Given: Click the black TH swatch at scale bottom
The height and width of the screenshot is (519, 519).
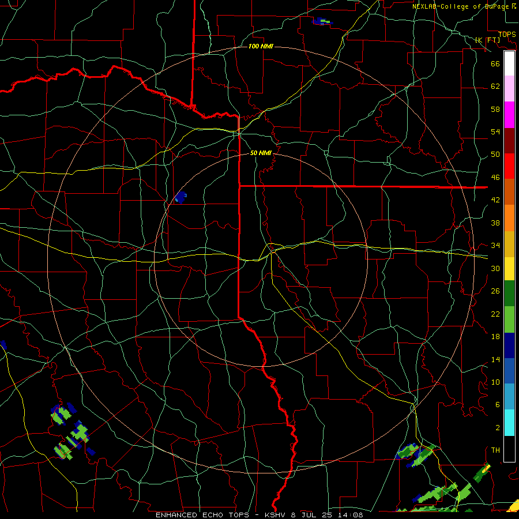Looking at the screenshot, I should [x=509, y=449].
